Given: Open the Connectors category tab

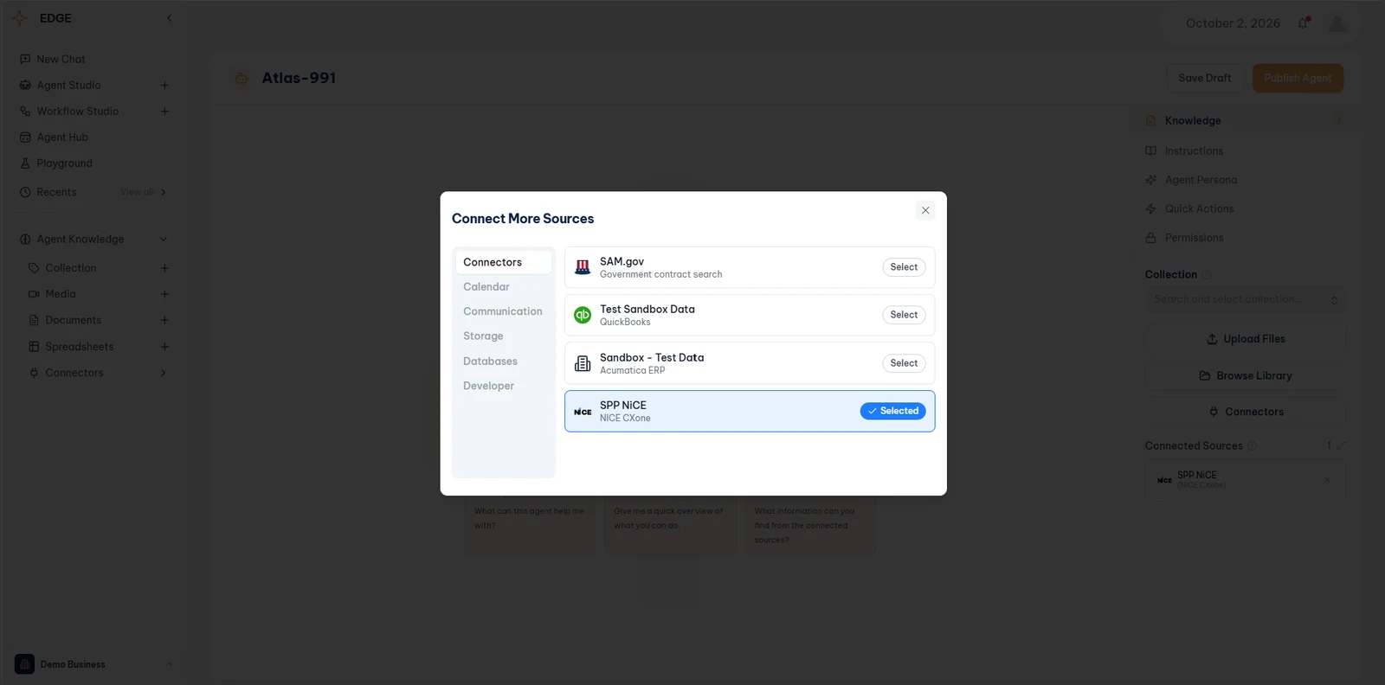Looking at the screenshot, I should [x=503, y=262].
